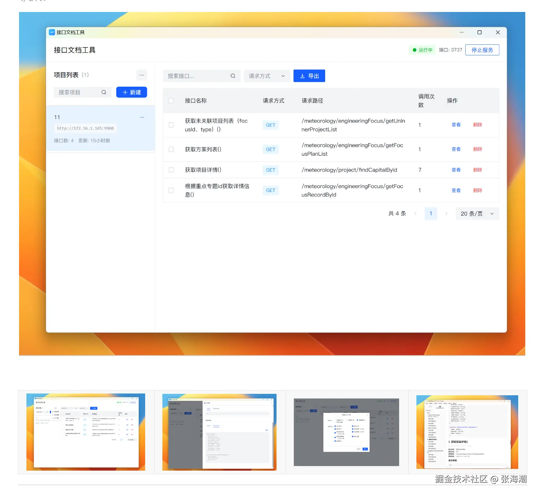This screenshot has width=539, height=496.
Task: Click the GET tag in 获取项目详情() row
Action: coord(271,170)
